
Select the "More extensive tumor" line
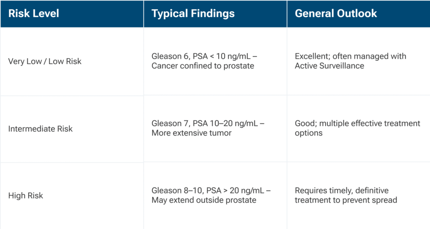coord(191,133)
